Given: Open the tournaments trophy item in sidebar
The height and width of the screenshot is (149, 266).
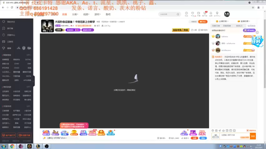Looking at the screenshot, I should coord(7,48).
